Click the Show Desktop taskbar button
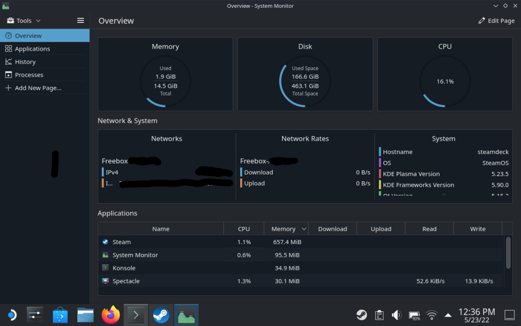The width and height of the screenshot is (521, 326). coord(509,315)
